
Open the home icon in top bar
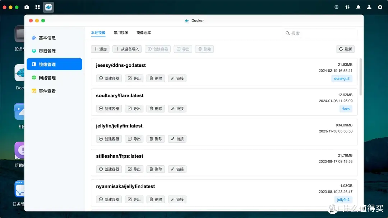27,7
